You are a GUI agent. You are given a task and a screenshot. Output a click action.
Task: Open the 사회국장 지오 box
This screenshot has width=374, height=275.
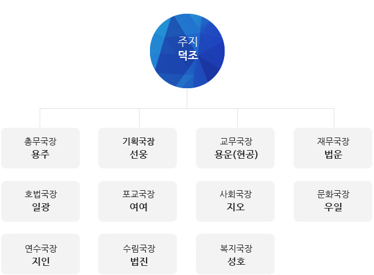tap(235, 201)
